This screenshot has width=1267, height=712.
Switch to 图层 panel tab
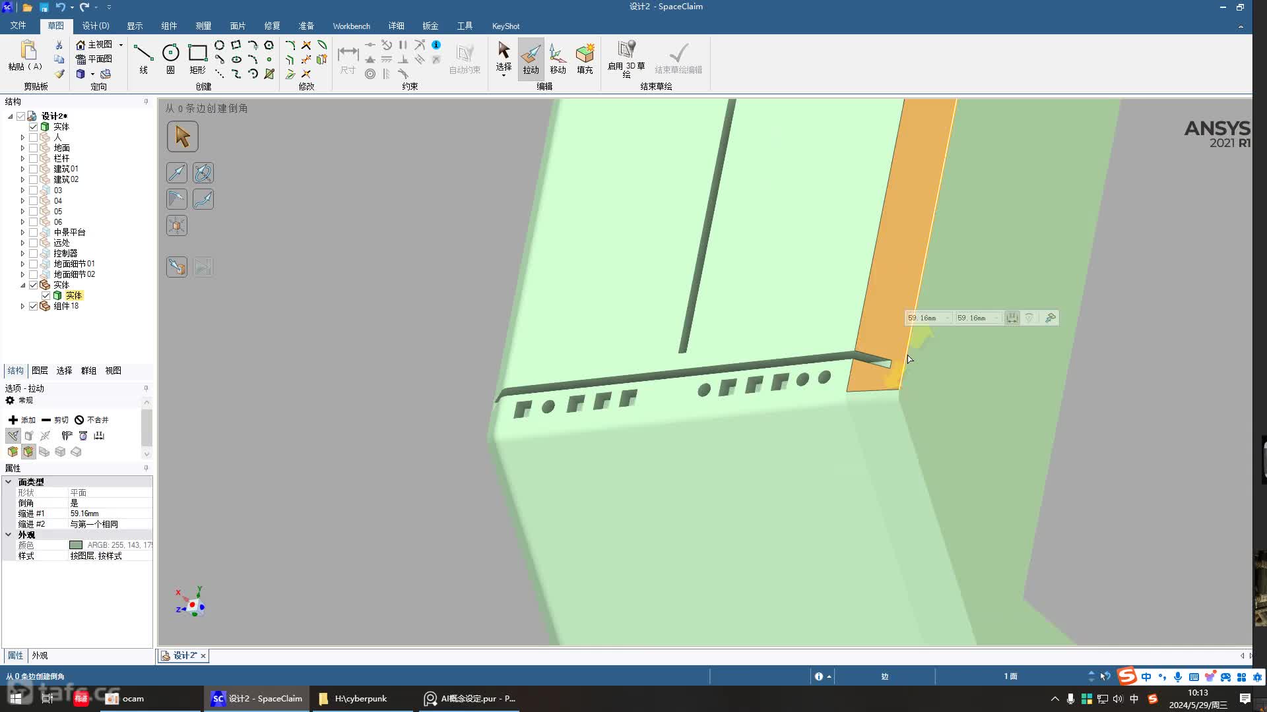pyautogui.click(x=40, y=371)
